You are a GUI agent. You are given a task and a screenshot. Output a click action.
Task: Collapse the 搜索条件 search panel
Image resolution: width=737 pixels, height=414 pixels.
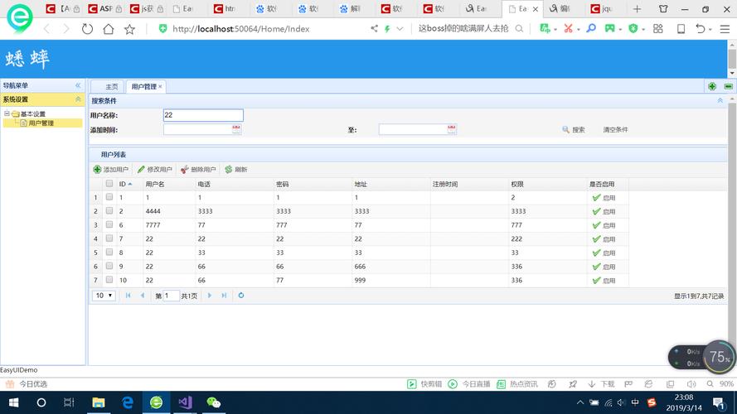point(720,100)
